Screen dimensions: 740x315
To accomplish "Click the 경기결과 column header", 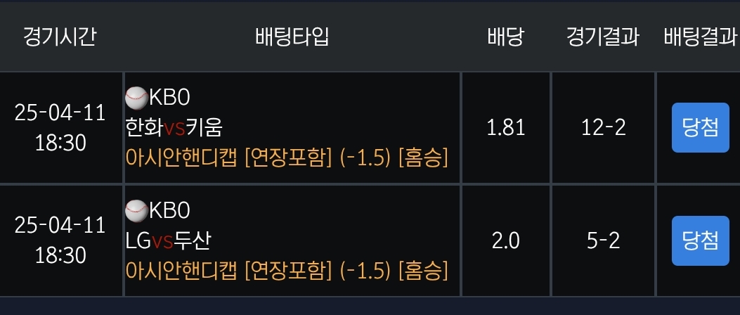I will coord(602,37).
